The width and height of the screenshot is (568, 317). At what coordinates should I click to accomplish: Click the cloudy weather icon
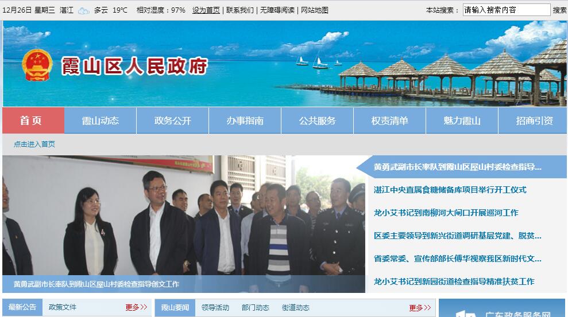tap(84, 10)
